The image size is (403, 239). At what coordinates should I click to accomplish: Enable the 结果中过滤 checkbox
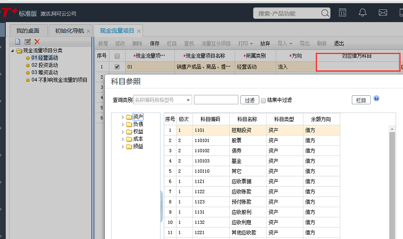pyautogui.click(x=263, y=100)
